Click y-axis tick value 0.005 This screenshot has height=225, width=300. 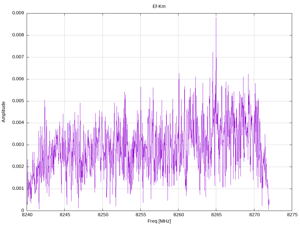(18, 101)
